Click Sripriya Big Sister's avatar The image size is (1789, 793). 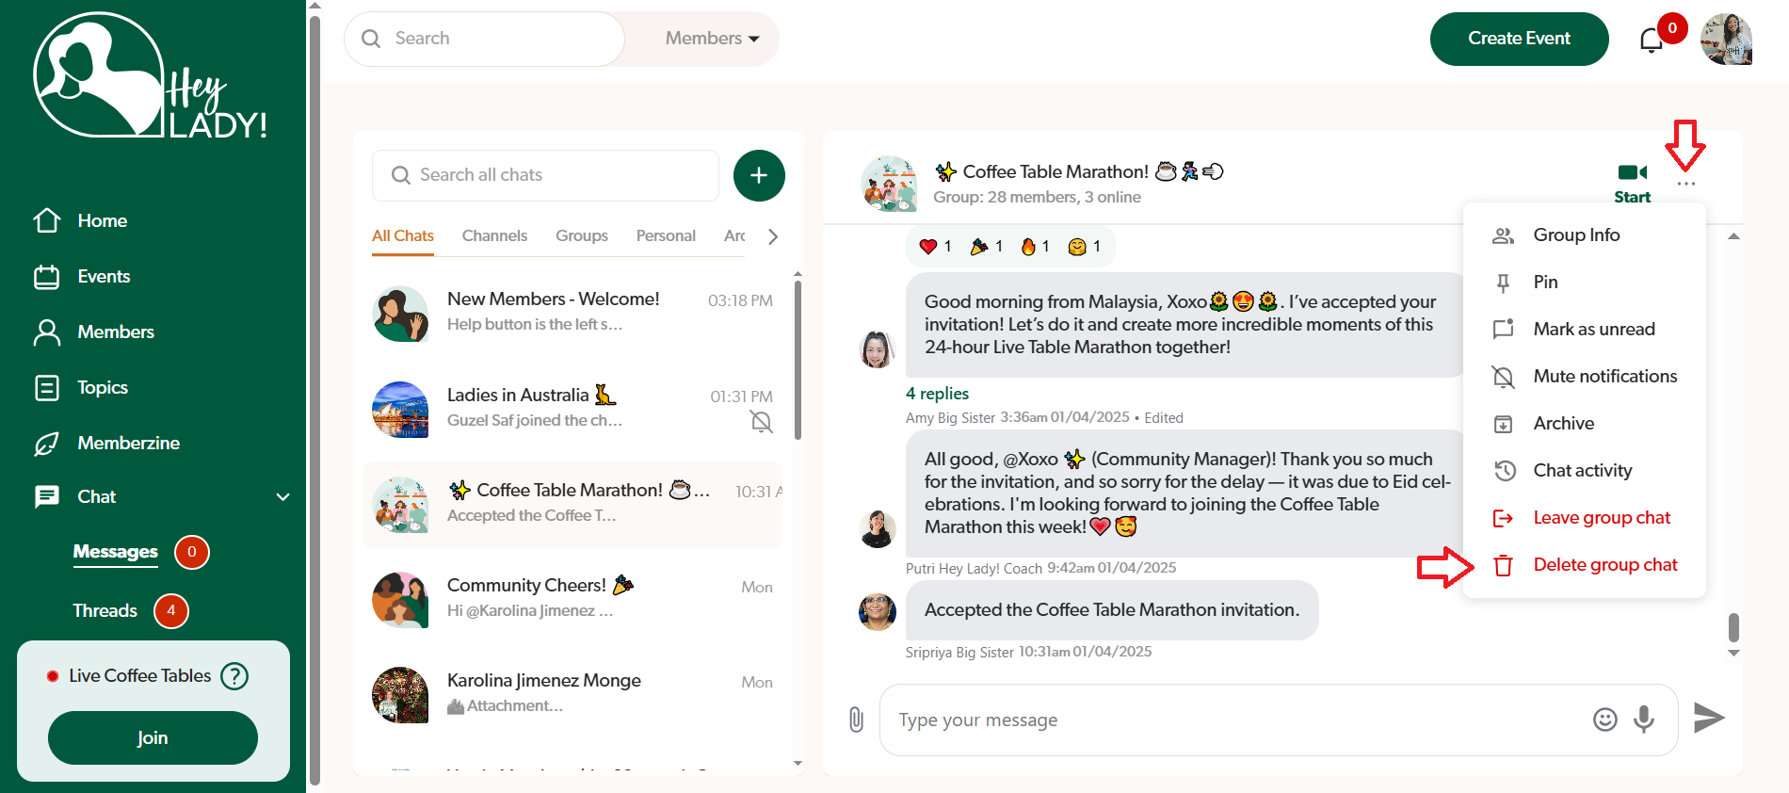[x=878, y=612]
